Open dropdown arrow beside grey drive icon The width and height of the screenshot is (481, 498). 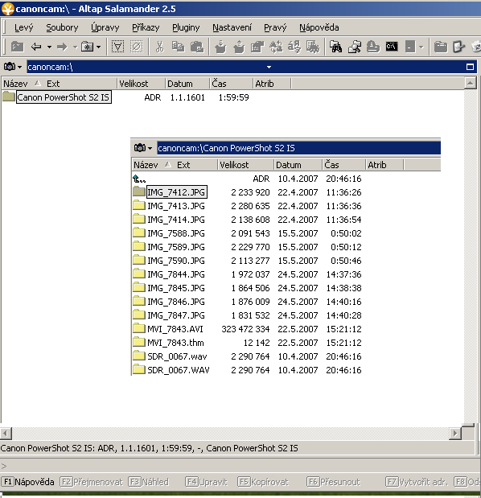tap(421, 47)
